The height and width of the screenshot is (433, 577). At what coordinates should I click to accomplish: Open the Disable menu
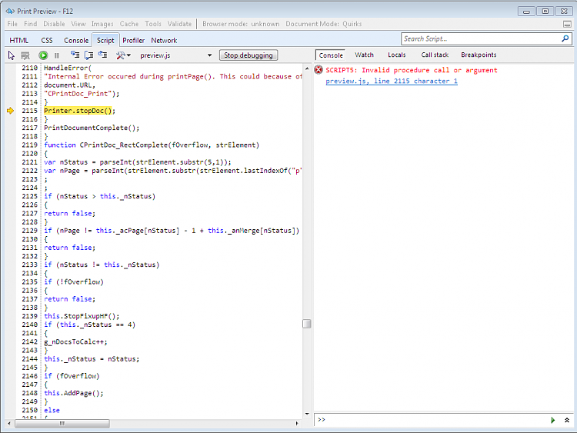tap(54, 24)
